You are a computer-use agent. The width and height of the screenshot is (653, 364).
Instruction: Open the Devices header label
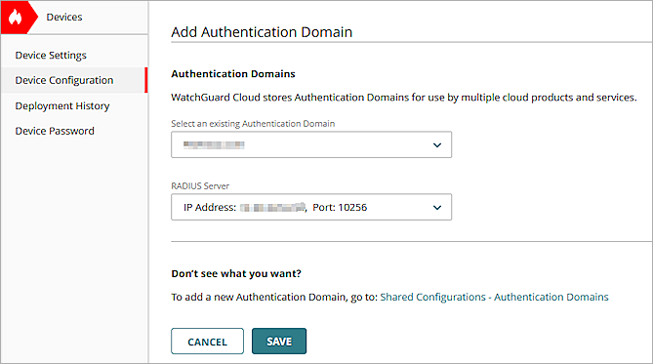tap(64, 17)
